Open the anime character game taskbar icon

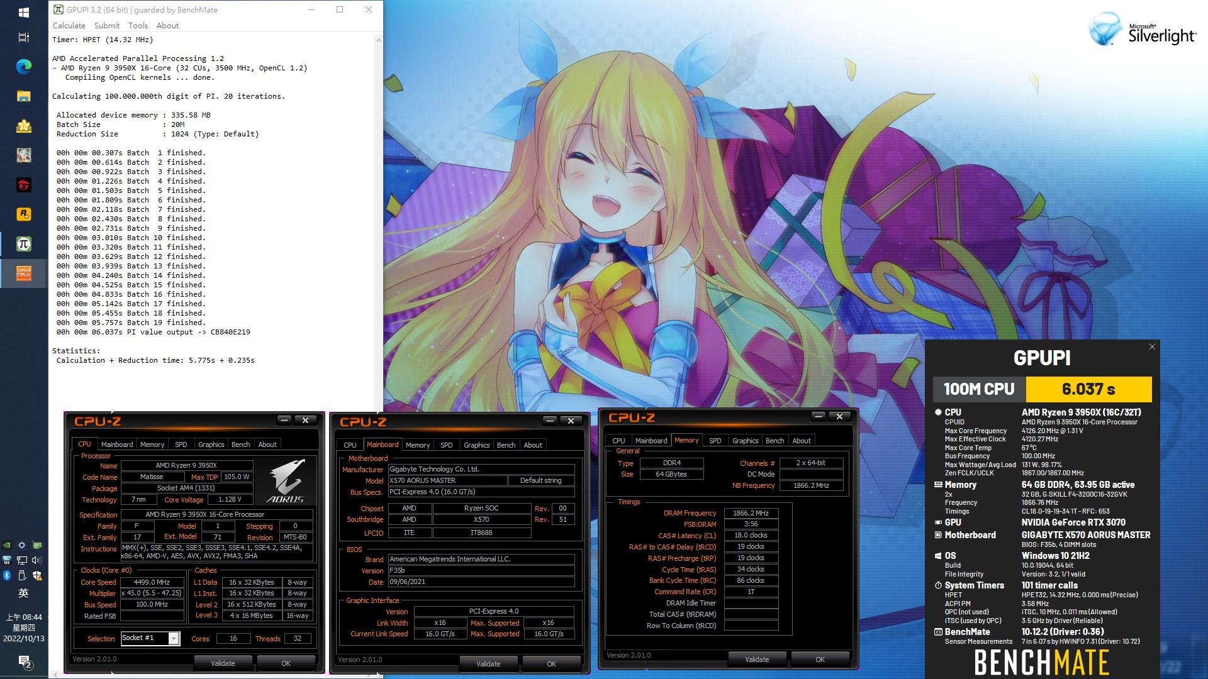(x=23, y=155)
